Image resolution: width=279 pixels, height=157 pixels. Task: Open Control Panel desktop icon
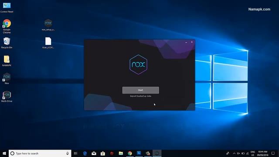[x=7, y=8]
